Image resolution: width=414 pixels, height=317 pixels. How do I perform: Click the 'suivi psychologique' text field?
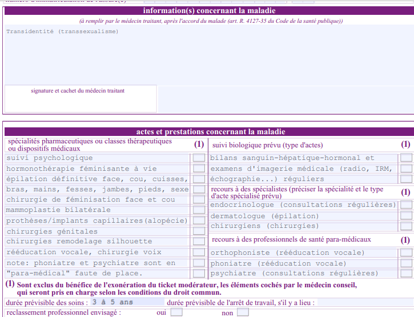(x=97, y=158)
